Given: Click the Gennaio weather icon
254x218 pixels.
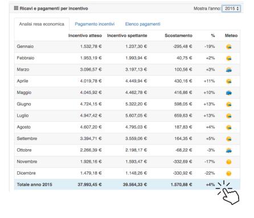Looking at the screenshot, I should point(229,47).
